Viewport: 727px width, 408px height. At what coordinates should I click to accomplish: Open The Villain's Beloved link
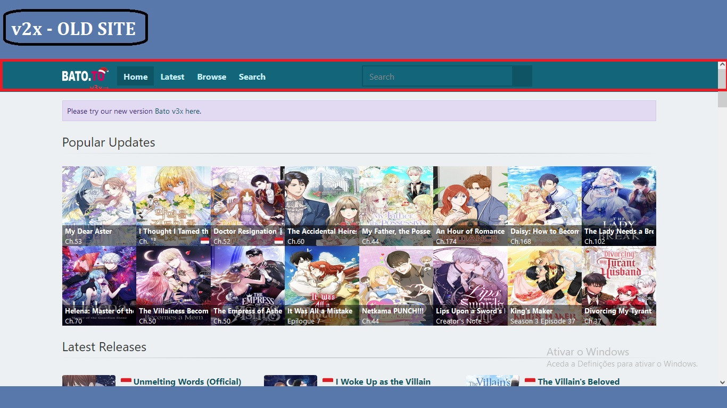(x=579, y=381)
